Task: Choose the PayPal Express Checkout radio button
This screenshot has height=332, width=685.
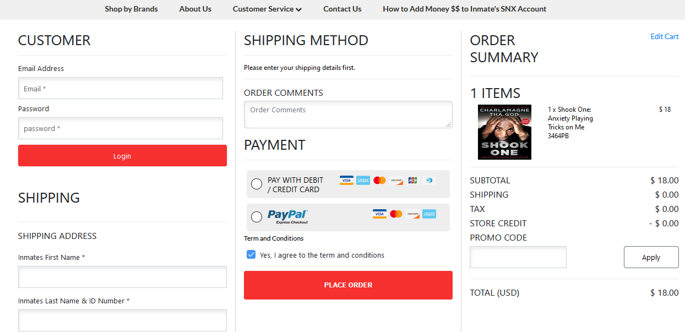Action: tap(257, 217)
